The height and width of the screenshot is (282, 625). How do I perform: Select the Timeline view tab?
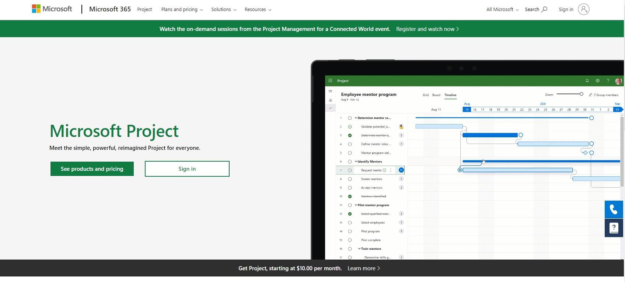[x=450, y=95]
